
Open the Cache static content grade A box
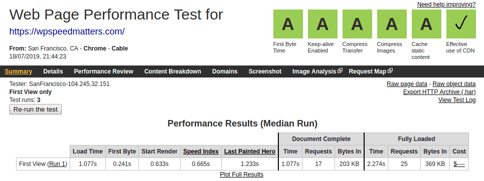coord(426,24)
